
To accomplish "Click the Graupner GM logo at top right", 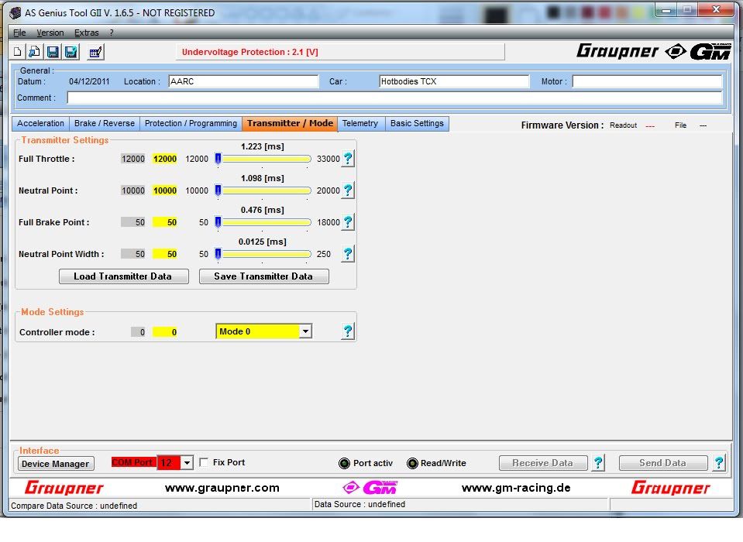I will click(653, 51).
